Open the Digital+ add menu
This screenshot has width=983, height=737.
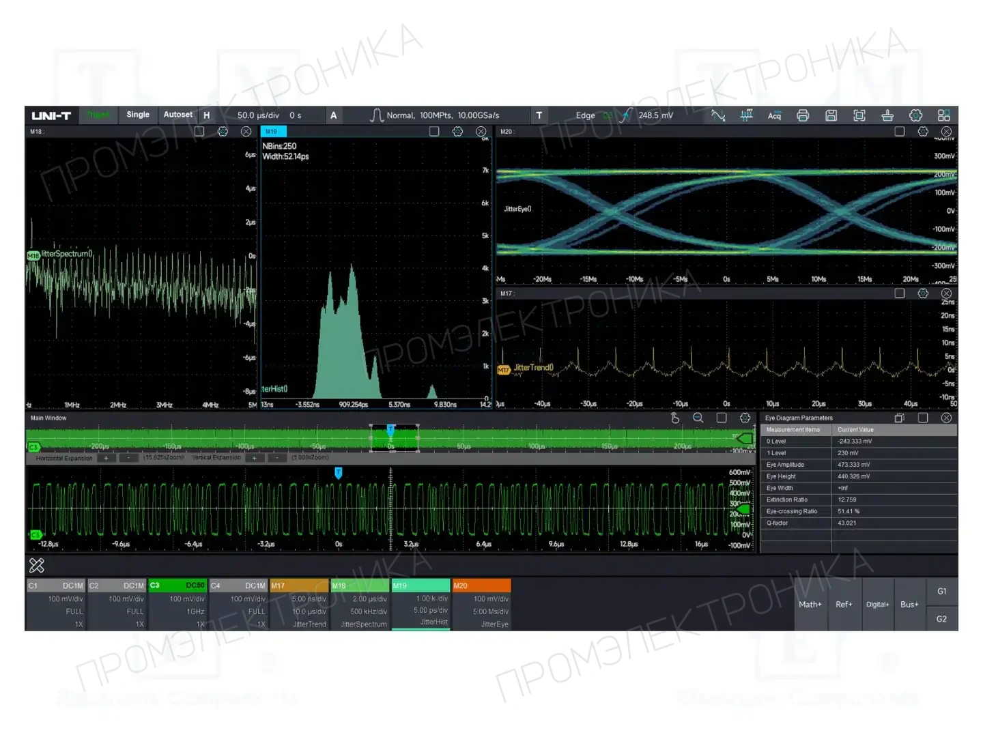pyautogui.click(x=877, y=604)
